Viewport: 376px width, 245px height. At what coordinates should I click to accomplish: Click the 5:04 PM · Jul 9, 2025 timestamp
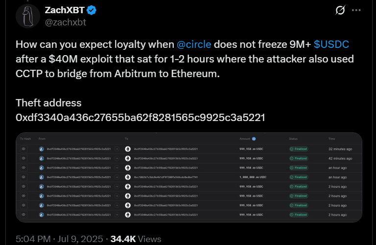(x=59, y=239)
